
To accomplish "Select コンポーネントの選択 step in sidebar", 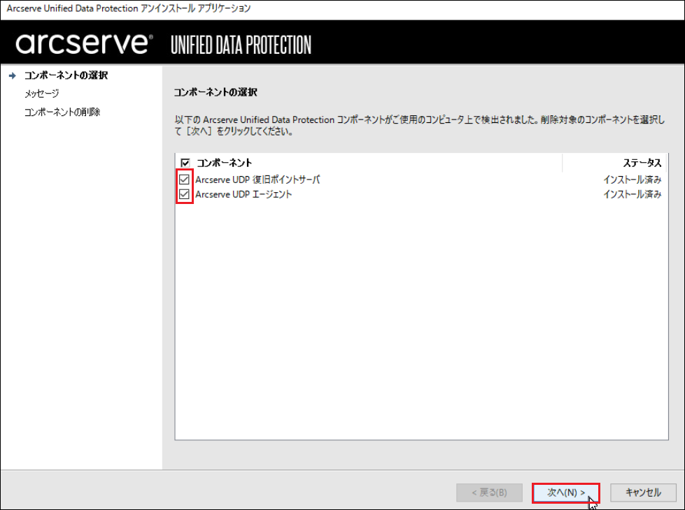I will tap(66, 75).
